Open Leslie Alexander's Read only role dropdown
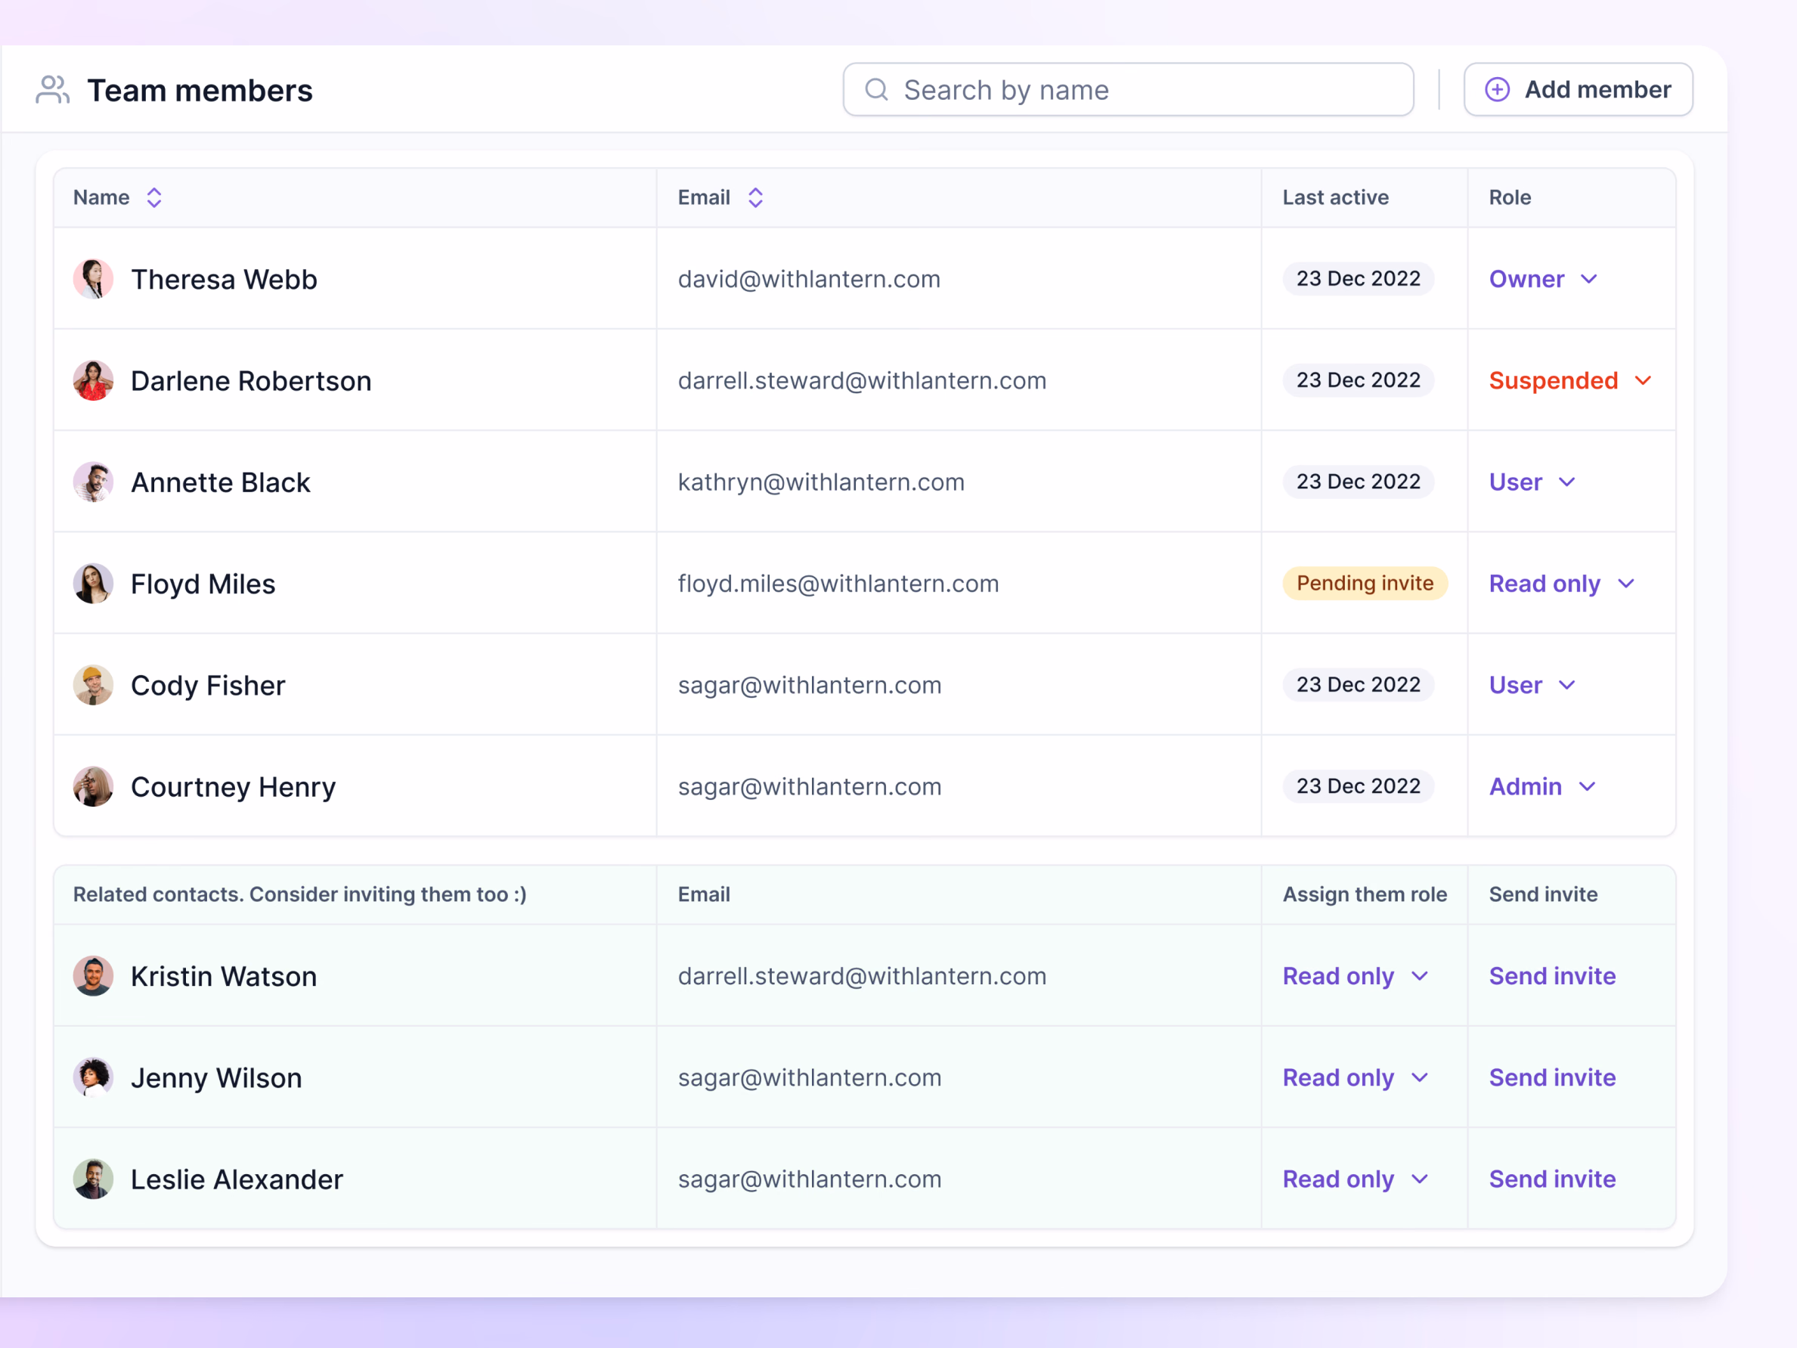 coord(1355,1179)
